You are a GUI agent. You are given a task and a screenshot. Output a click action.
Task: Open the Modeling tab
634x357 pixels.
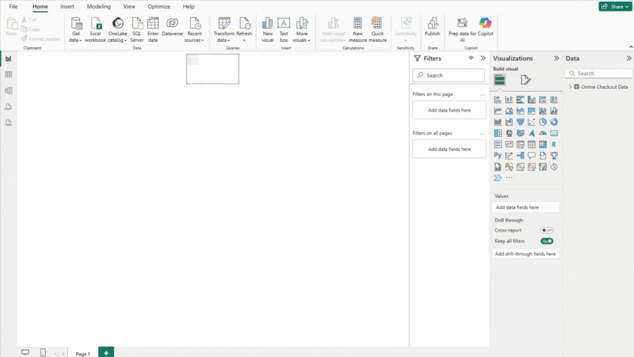click(x=98, y=6)
